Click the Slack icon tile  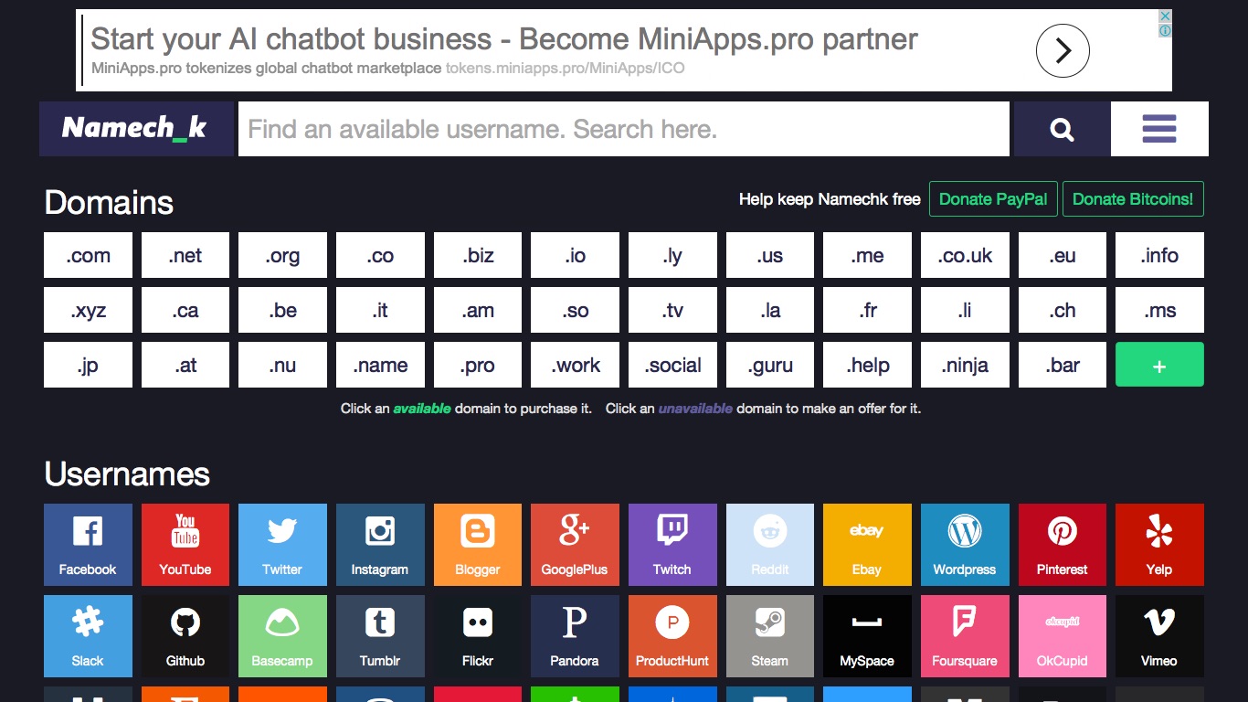(x=88, y=636)
